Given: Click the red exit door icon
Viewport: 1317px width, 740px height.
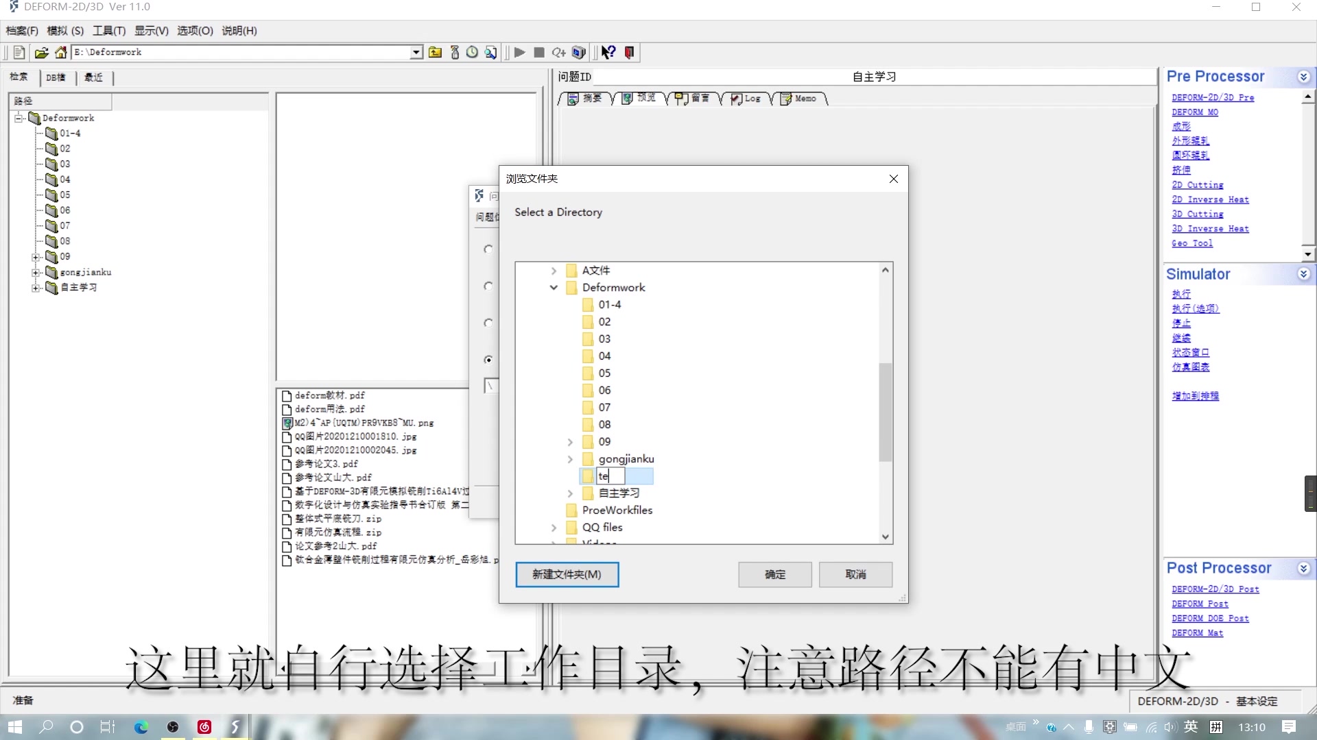Looking at the screenshot, I should point(629,53).
